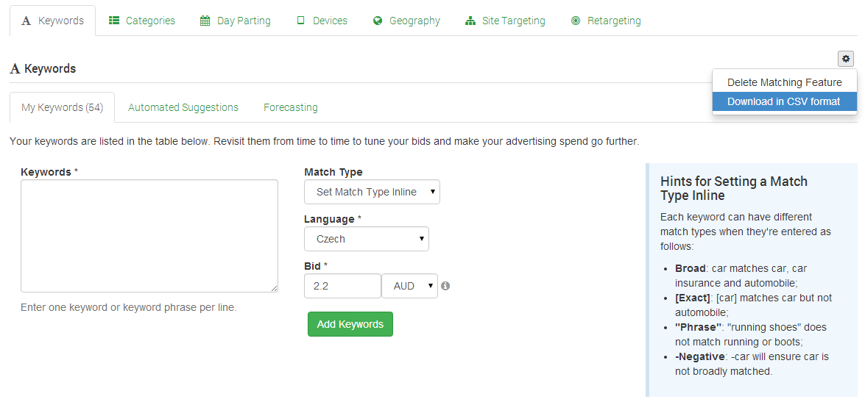Click the Day Parting calendar icon
The height and width of the screenshot is (402, 865).
pyautogui.click(x=205, y=21)
